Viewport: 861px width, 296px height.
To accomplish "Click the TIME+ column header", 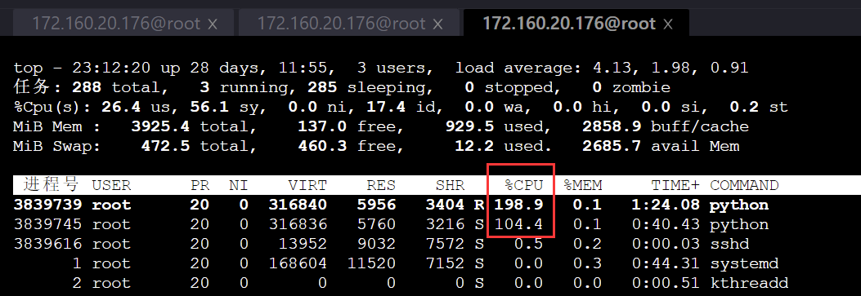I will click(675, 185).
